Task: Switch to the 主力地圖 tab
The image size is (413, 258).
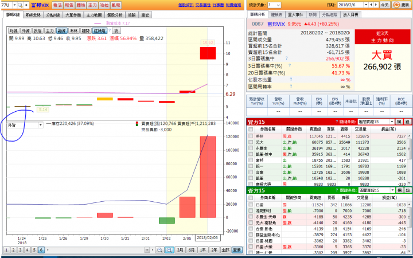Action: pos(94,15)
